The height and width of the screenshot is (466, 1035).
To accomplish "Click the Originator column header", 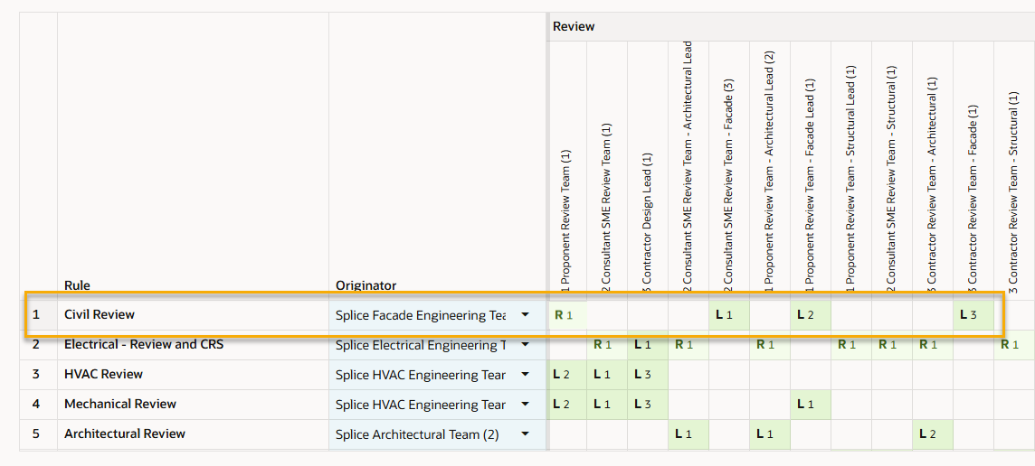I will (x=366, y=285).
